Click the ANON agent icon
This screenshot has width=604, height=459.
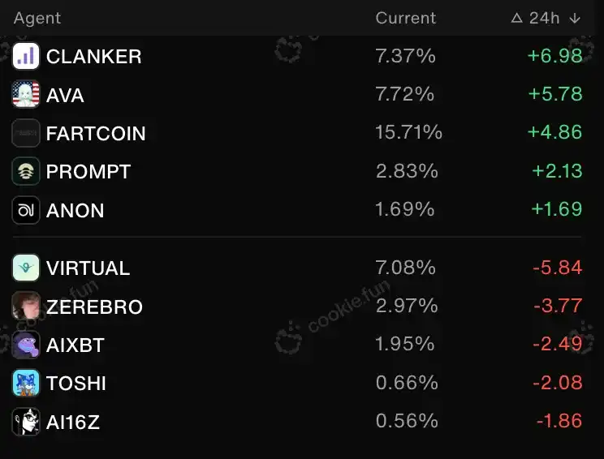click(26, 210)
